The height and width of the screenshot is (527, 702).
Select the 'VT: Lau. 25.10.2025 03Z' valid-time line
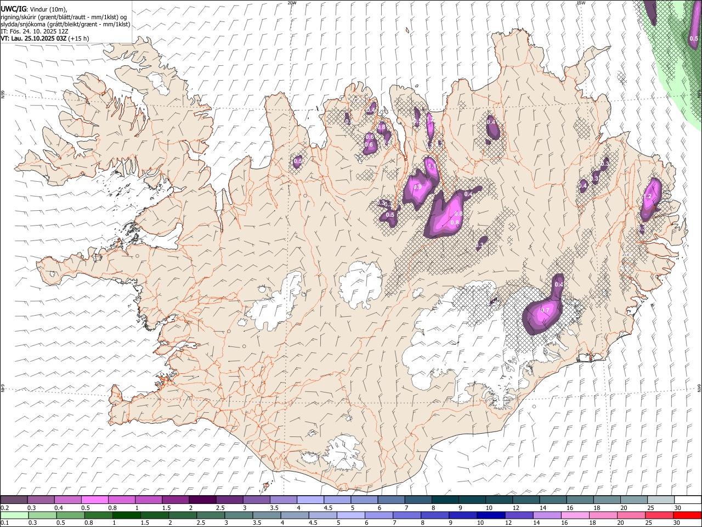(x=44, y=38)
